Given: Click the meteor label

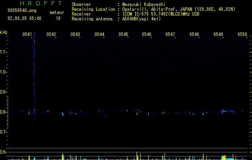Looking at the screenshot, I should click(x=57, y=12).
